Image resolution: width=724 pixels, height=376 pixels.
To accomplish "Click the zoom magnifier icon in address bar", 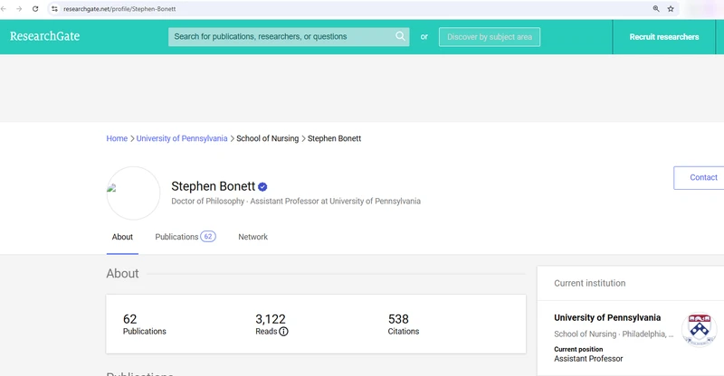I will (x=655, y=9).
